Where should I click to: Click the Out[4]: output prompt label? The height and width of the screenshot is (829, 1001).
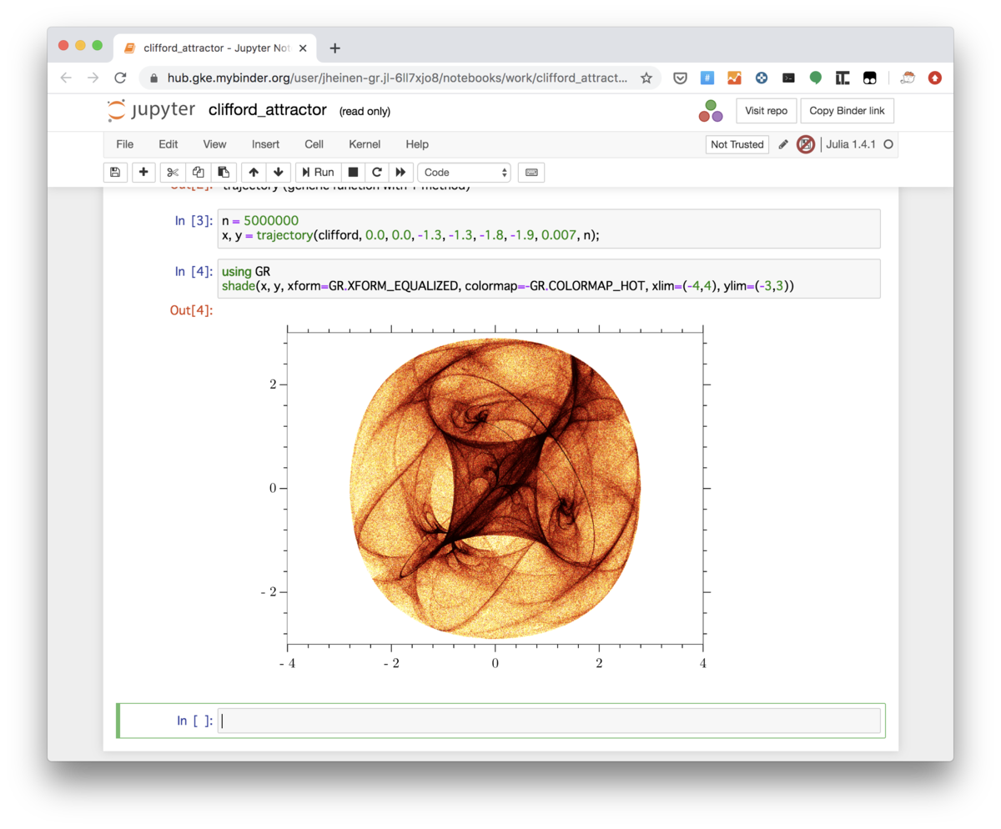pos(192,310)
